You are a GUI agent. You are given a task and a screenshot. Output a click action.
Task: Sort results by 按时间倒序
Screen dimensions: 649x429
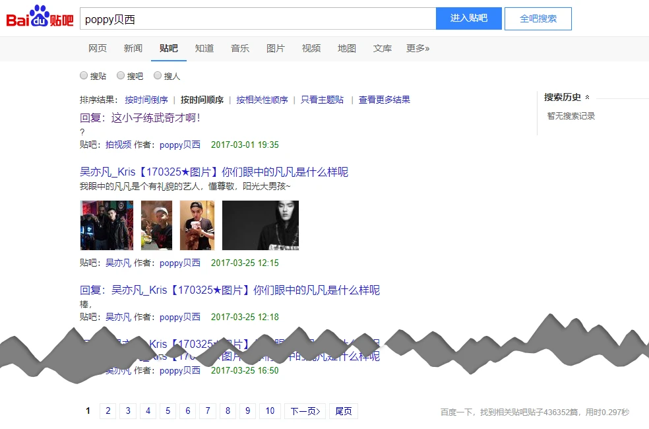146,100
